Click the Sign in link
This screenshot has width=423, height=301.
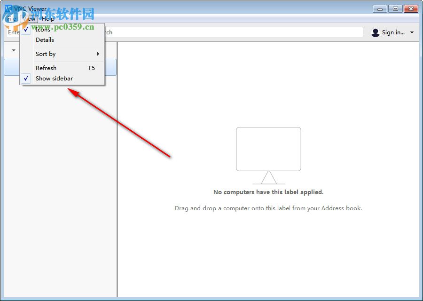pos(393,32)
